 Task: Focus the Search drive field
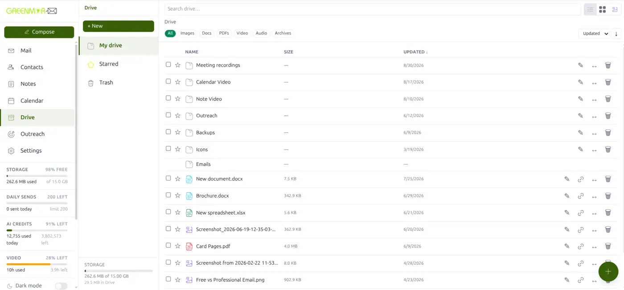tap(373, 9)
